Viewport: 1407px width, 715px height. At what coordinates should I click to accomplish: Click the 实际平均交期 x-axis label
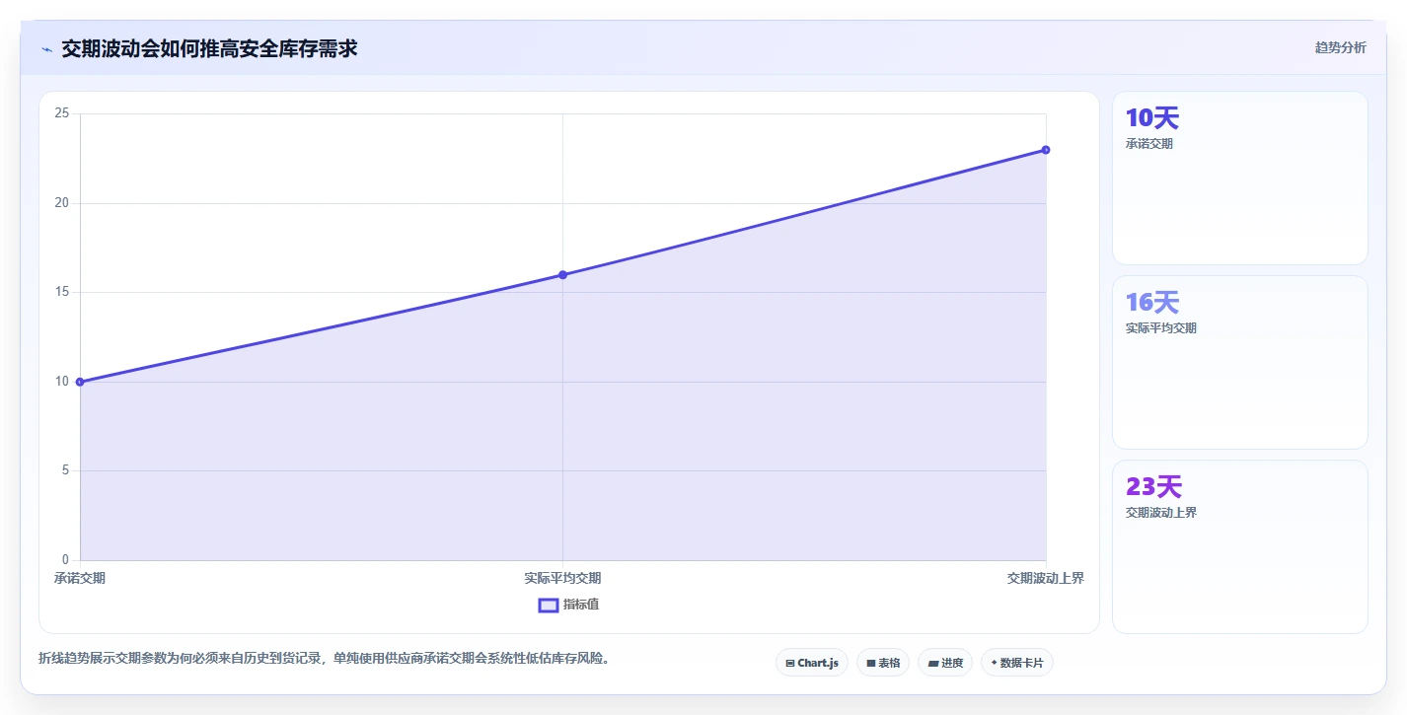coord(562,578)
